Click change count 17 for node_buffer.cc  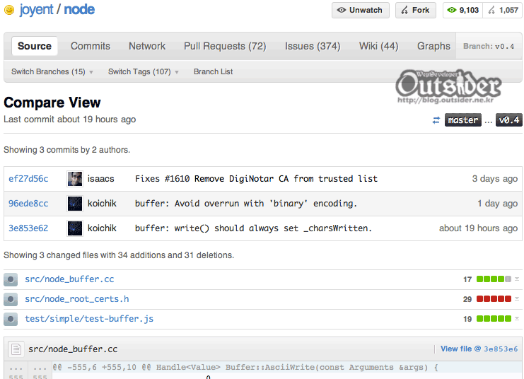(x=467, y=279)
